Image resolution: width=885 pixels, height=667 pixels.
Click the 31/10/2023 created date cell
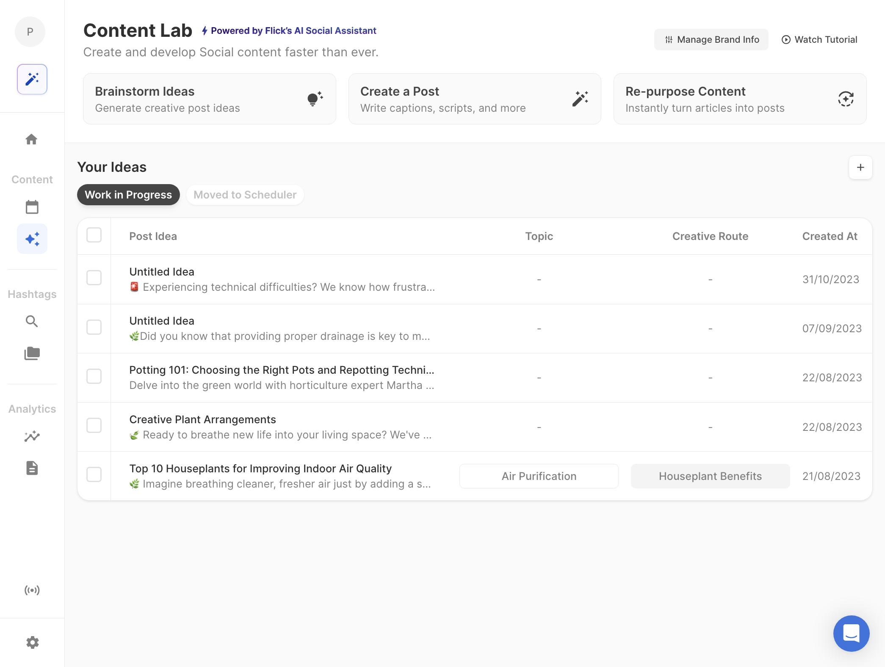(830, 279)
